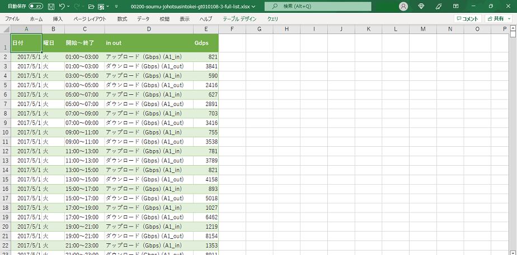Click the Select All corner triangle
Screen dimensions: 517x255
click(5, 29)
